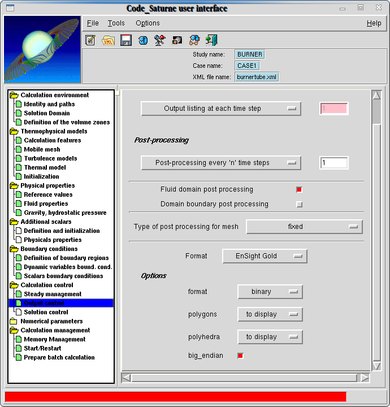Click the horizontal scrollbar right arrow
This screenshot has width=390, height=407.
tap(365, 378)
